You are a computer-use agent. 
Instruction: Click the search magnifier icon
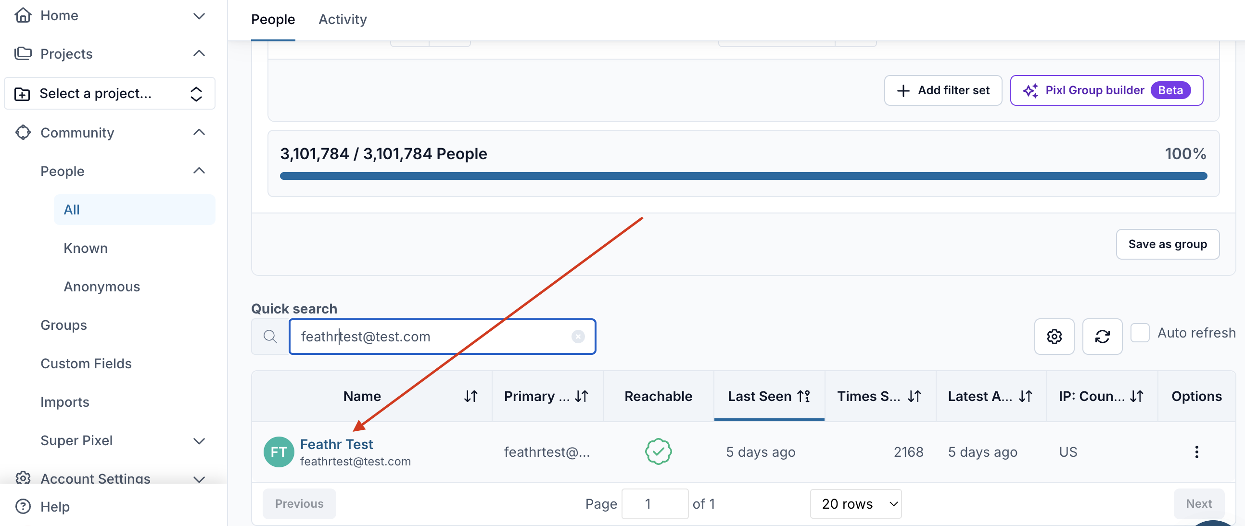click(x=270, y=336)
